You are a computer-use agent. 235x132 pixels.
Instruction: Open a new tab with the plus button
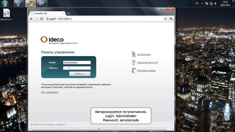(x=68, y=14)
